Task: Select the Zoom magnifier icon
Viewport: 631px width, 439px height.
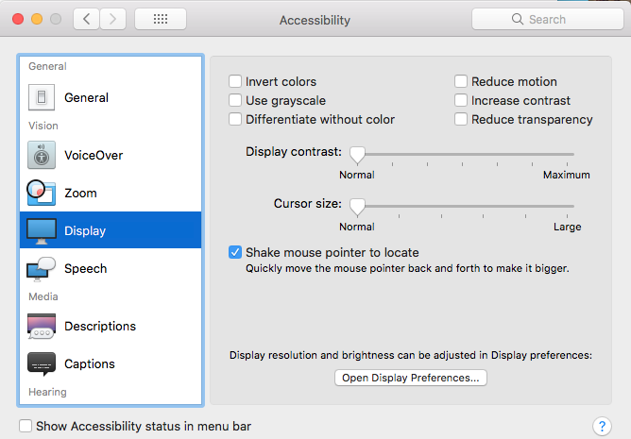Action: 42,193
